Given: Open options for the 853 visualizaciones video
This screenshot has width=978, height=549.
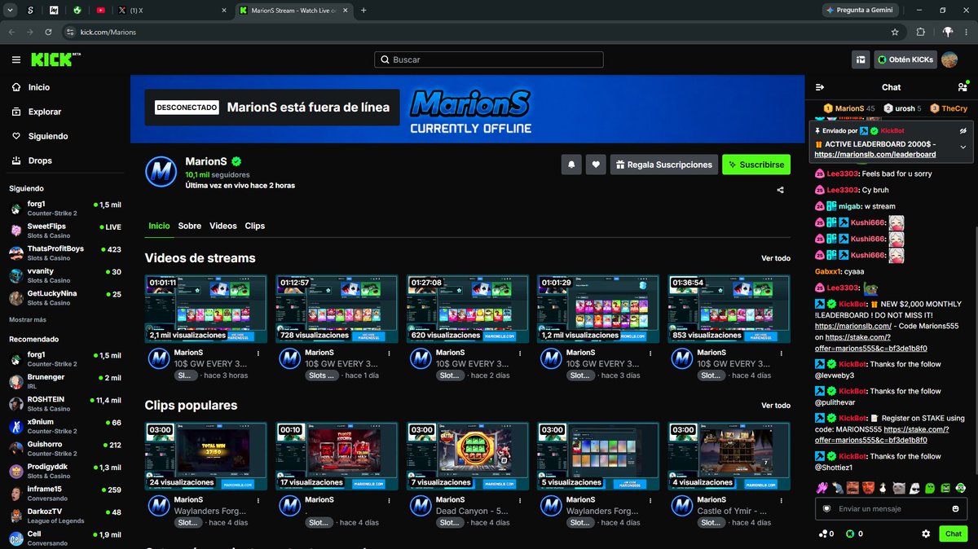Looking at the screenshot, I should [781, 354].
